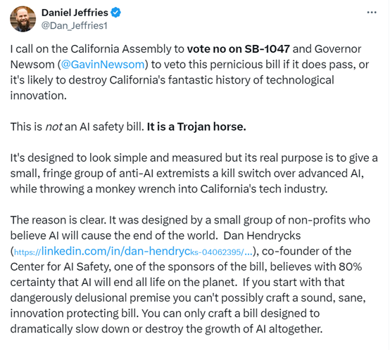Click the final line starting 'dramatically slow down'
This screenshot has width=390, height=350.
click(166, 329)
